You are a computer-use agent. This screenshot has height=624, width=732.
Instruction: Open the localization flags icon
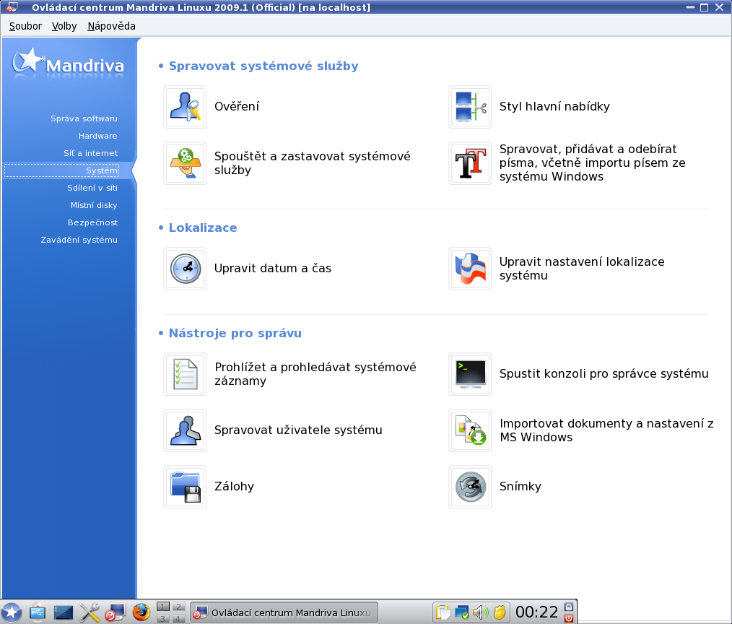tap(470, 269)
